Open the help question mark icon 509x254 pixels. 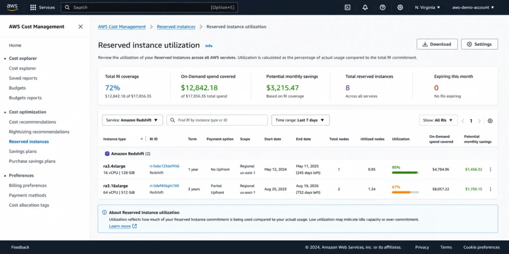click(x=382, y=7)
